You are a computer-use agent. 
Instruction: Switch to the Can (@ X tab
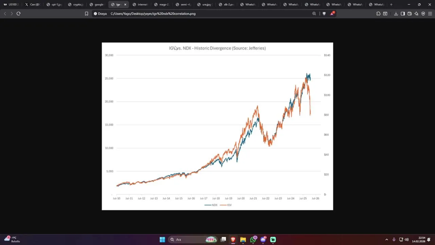[33, 4]
